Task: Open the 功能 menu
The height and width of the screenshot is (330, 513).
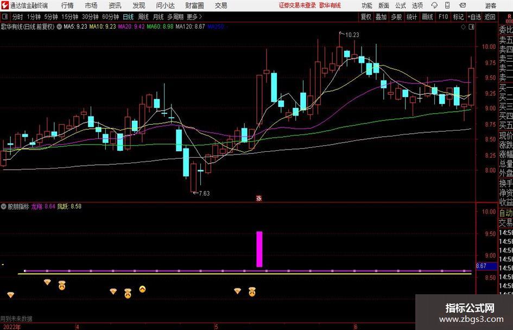Action: [366, 5]
